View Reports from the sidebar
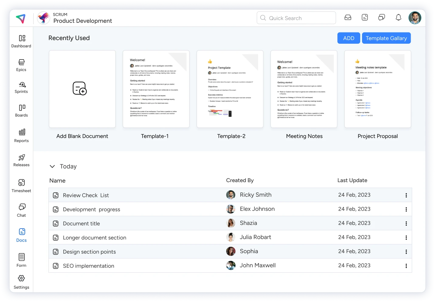This screenshot has height=302, width=435. tap(21, 135)
